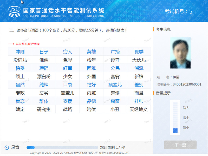The image size is (208, 156).
Task: Click the word 专政
Action: [x=20, y=93]
